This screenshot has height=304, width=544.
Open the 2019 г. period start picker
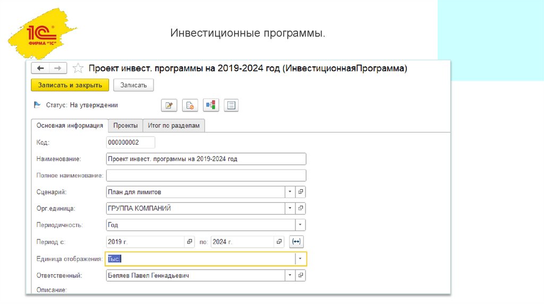pyautogui.click(x=190, y=242)
